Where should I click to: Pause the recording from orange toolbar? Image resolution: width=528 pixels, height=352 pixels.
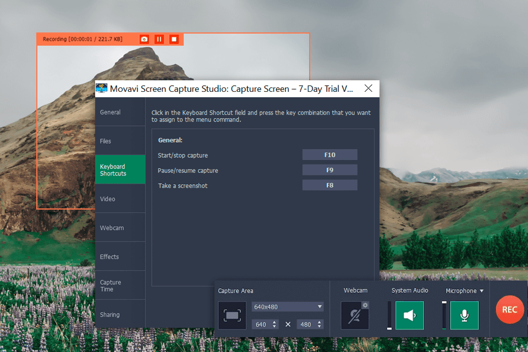click(x=159, y=40)
